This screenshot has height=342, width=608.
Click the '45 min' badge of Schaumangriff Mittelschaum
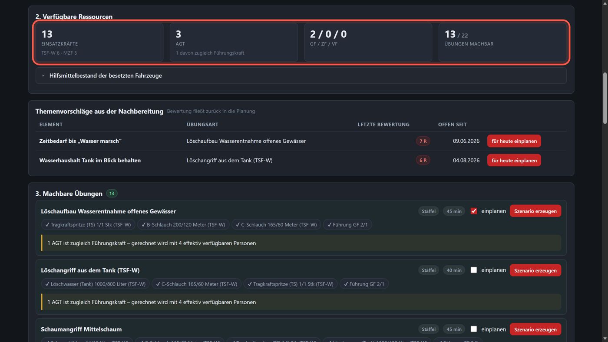(x=454, y=329)
